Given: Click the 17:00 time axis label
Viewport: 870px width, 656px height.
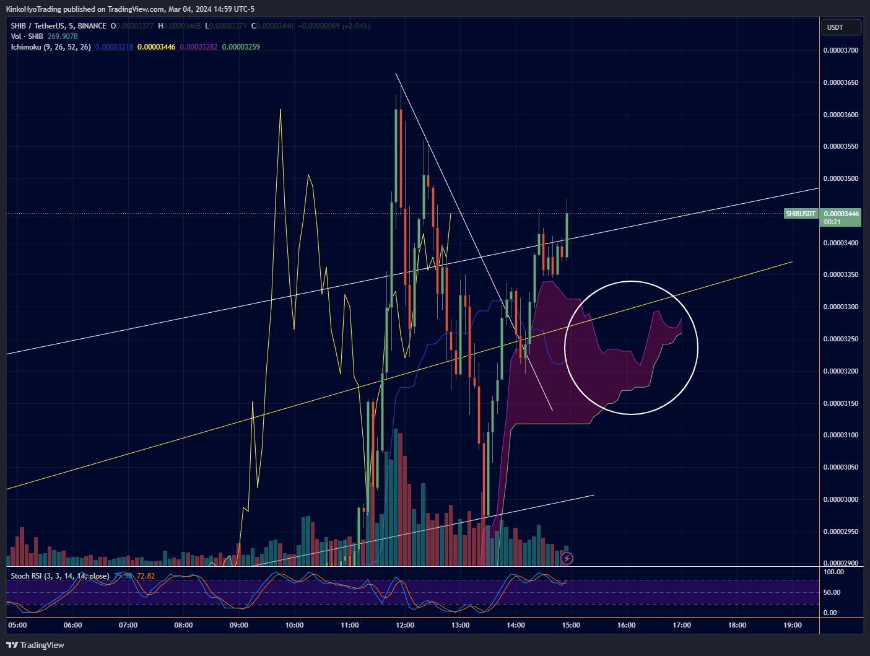Looking at the screenshot, I should (682, 625).
